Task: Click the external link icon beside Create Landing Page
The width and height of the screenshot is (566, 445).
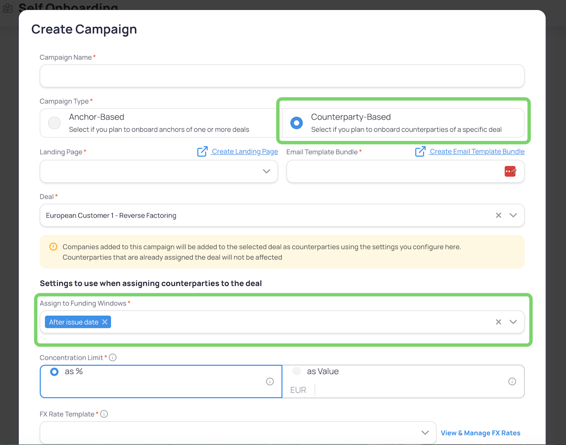Action: [202, 152]
